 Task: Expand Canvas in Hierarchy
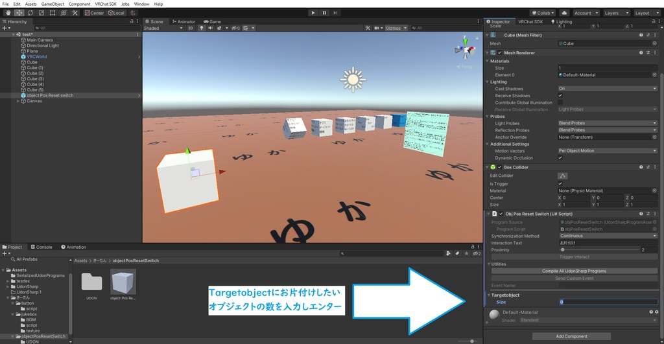[18, 101]
